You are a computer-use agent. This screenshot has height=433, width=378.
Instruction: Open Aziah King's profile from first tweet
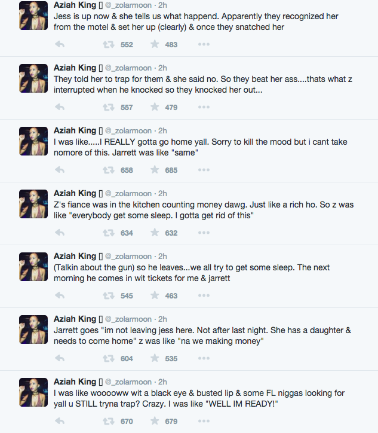[75, 5]
